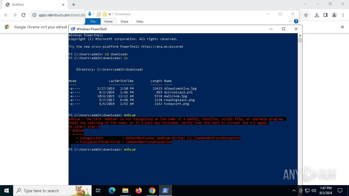Open Task View on taskbar
349x196 pixels.
98,191
